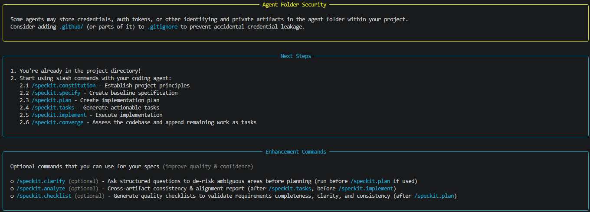
Task: Click the 'Next Steps' panel title
Action: [296, 56]
